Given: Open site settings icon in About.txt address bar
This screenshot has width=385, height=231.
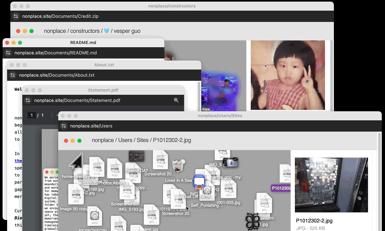Looking at the screenshot, I should click(13, 75).
